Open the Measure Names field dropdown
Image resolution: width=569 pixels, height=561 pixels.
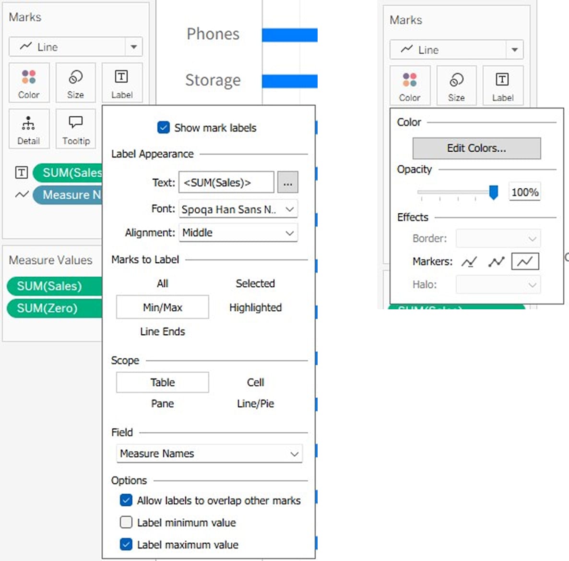(209, 454)
